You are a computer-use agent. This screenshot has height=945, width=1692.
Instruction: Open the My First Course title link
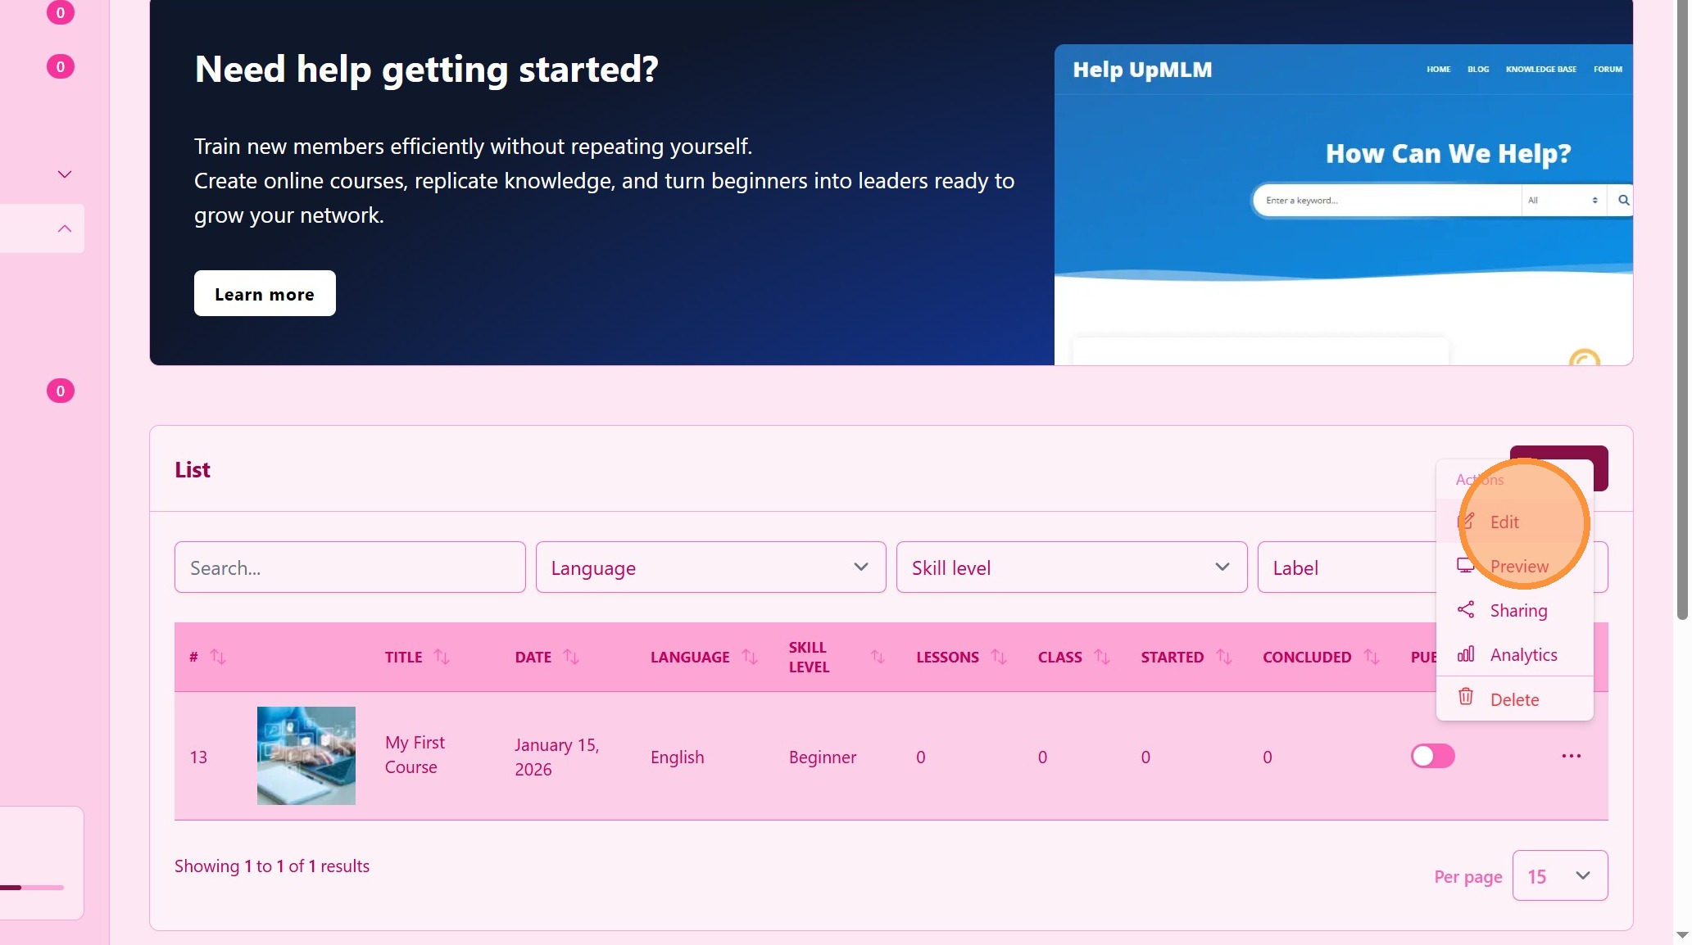415,755
